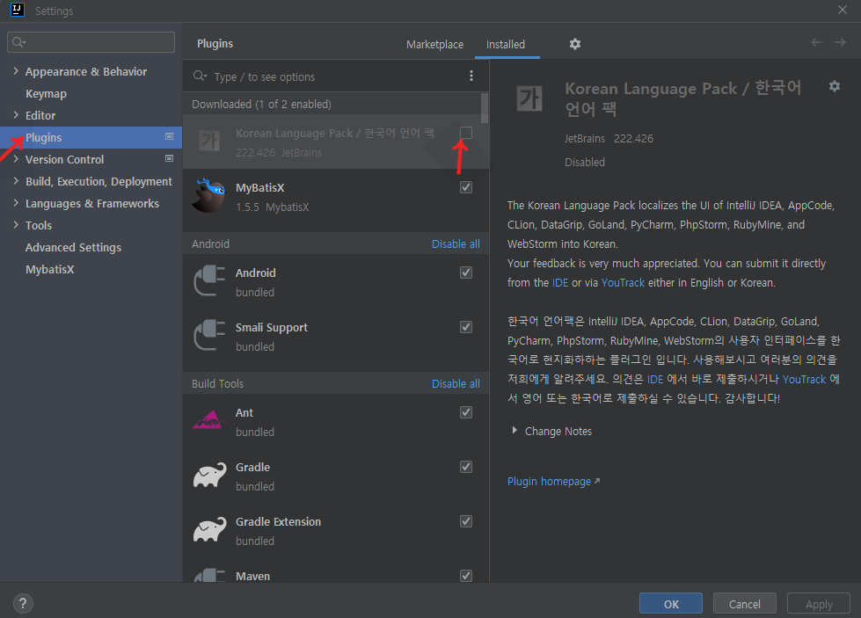Open the plugins manager gear menu
861x618 pixels.
tap(575, 44)
